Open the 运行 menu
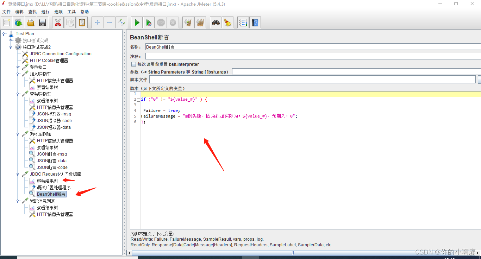 [x=45, y=12]
